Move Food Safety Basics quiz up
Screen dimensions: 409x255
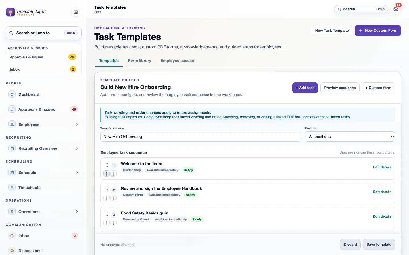click(107, 223)
